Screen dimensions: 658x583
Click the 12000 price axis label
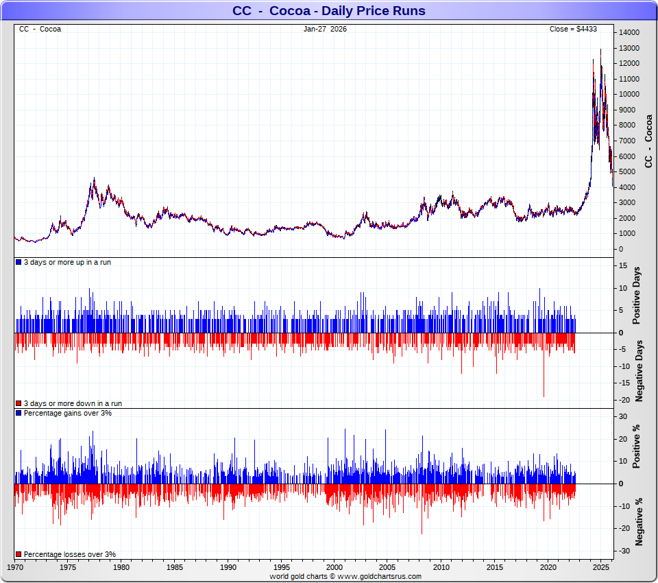629,63
